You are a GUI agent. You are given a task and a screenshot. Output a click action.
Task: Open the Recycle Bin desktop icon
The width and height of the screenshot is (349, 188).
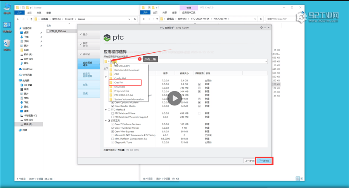pyautogui.click(x=7, y=45)
